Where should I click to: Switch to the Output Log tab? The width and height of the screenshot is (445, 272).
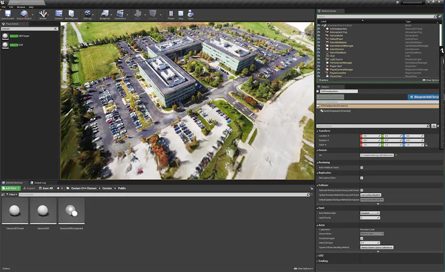click(40, 182)
